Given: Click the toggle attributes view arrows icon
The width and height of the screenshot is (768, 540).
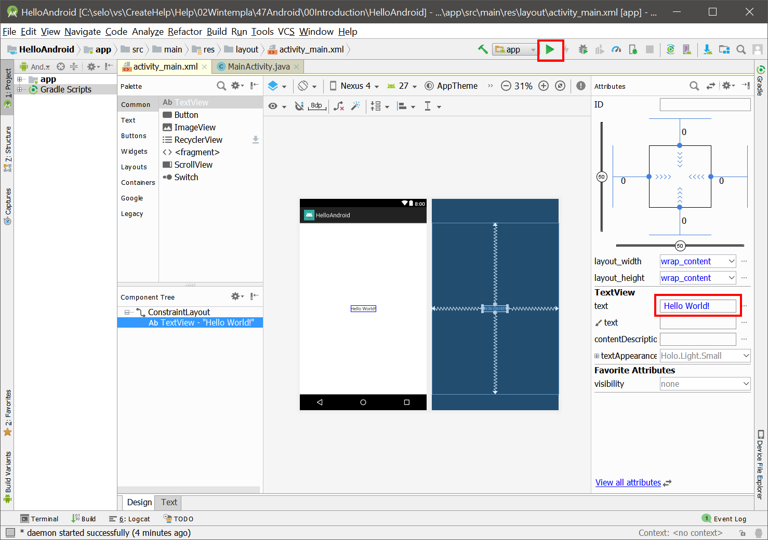Looking at the screenshot, I should pos(711,86).
